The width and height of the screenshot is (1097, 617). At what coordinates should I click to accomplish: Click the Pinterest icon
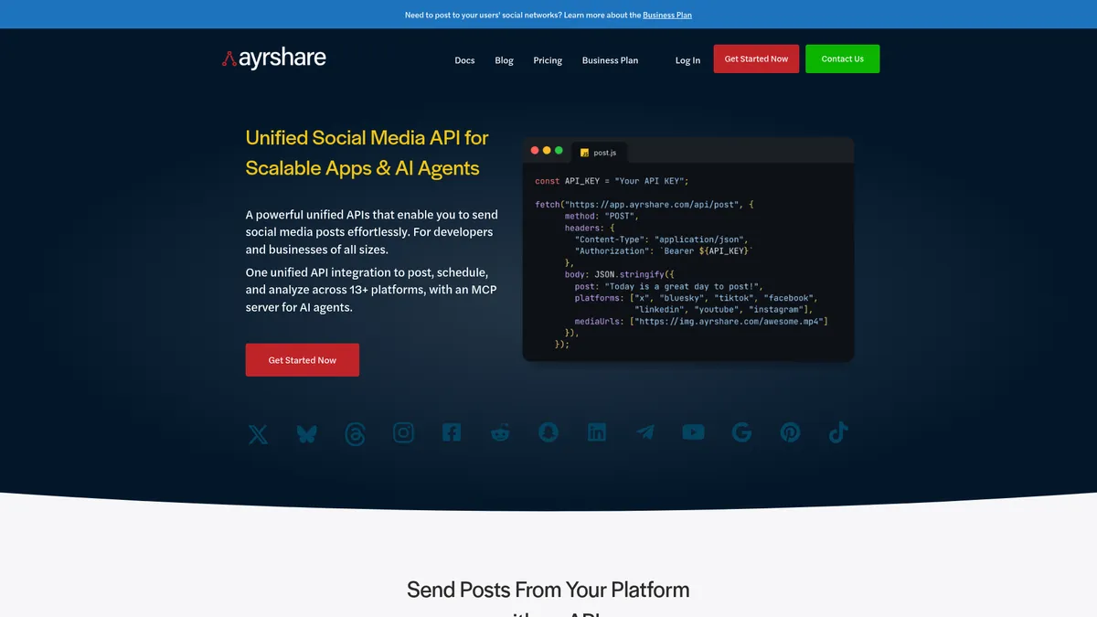pyautogui.click(x=790, y=433)
